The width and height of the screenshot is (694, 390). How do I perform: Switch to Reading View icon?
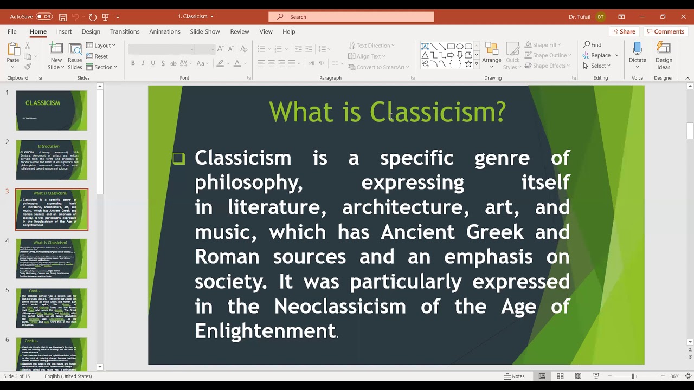click(x=578, y=376)
